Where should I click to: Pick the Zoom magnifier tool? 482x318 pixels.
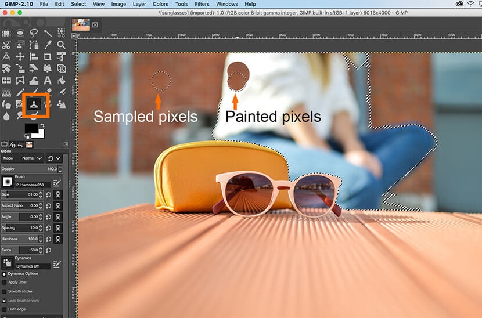[x=61, y=45]
